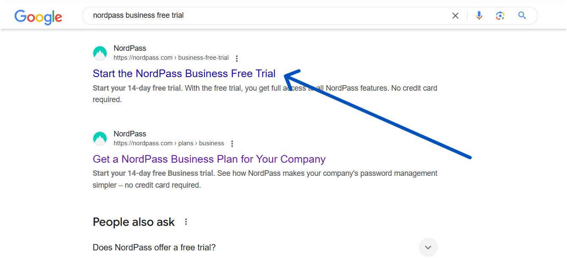Open Google Lens image search
This screenshot has height=258, width=567.
(500, 16)
